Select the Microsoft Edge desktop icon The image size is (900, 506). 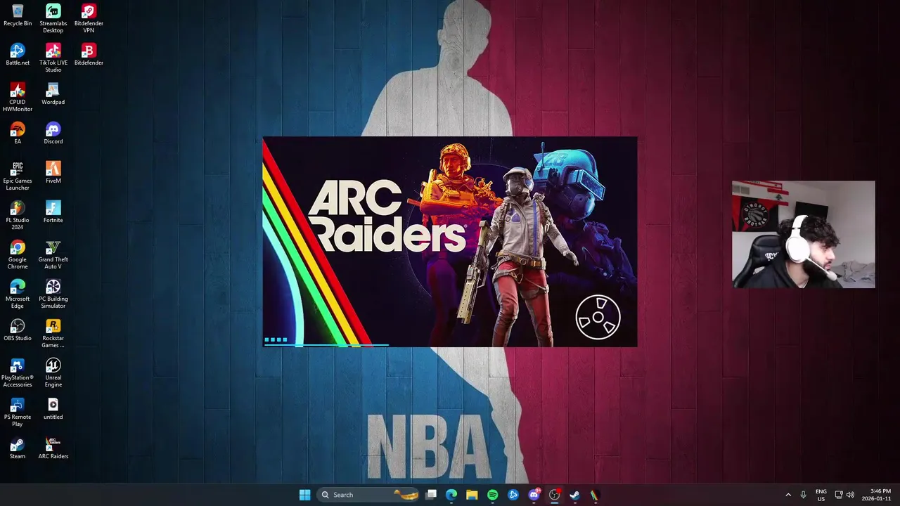[18, 294]
